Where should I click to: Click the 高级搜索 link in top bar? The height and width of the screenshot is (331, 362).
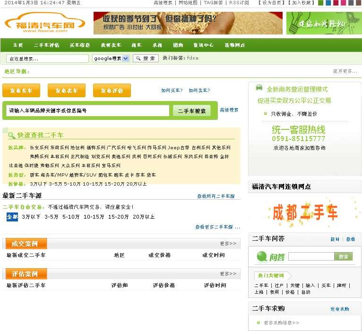pos(163,3)
